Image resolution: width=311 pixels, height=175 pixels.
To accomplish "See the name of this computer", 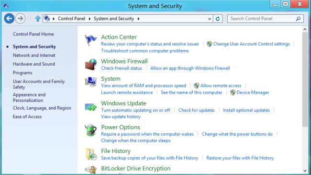I will coord(191,93).
